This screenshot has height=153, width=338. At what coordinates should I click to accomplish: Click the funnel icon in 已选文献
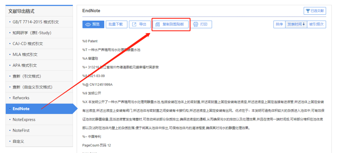[x=308, y=11]
